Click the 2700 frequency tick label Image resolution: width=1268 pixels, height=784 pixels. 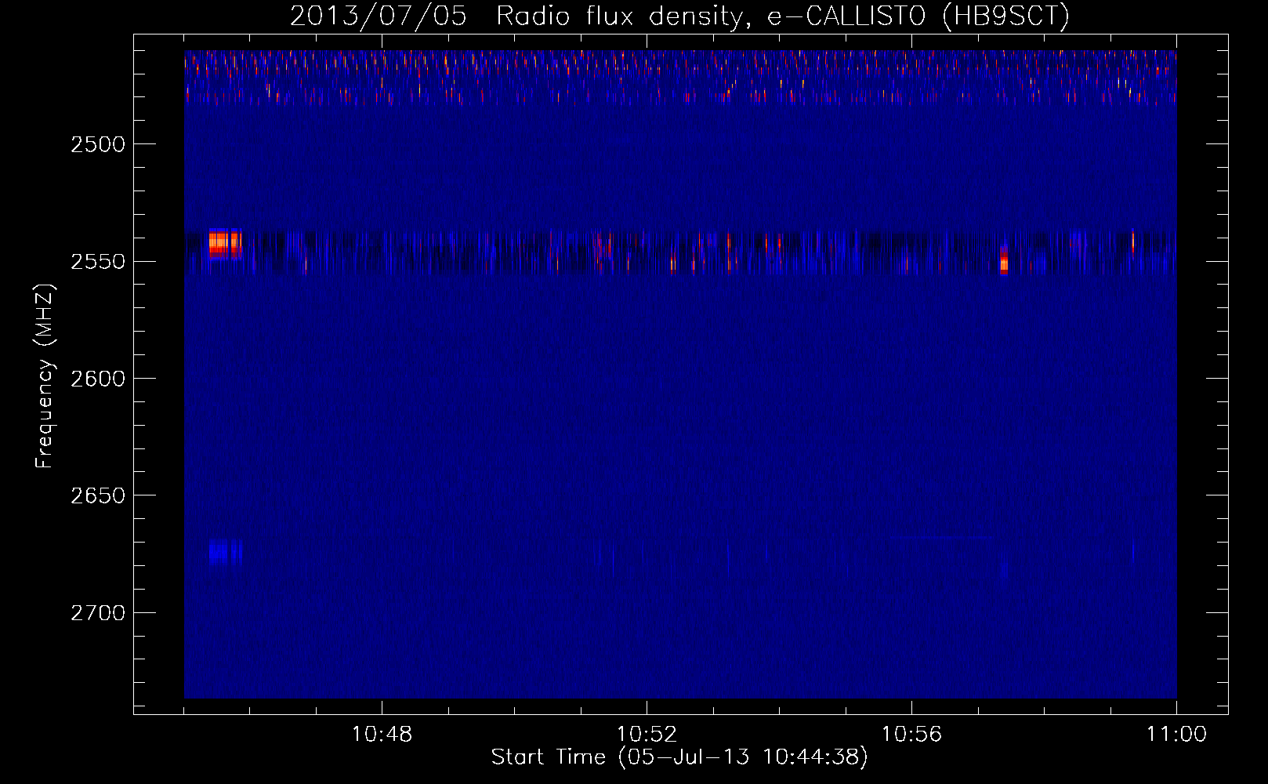98,613
